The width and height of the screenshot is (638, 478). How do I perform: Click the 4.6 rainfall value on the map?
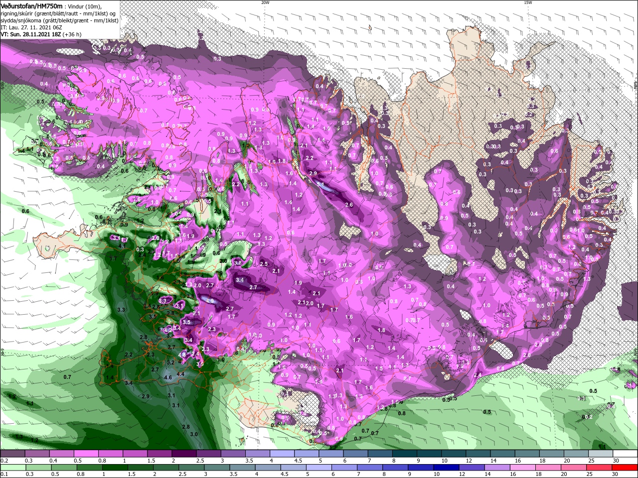tap(168, 377)
